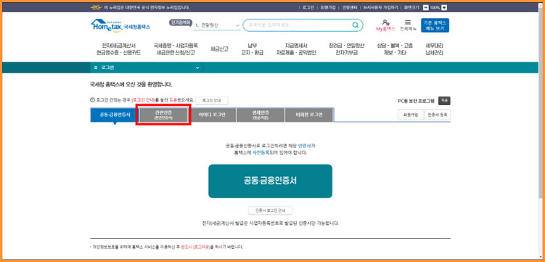
Task: Click the blue 인증서 link text
Action: [x=306, y=146]
